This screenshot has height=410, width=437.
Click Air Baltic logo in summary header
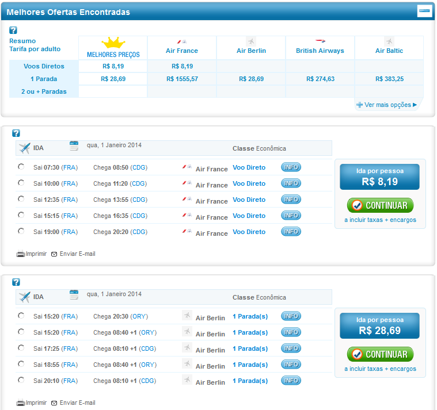point(389,42)
